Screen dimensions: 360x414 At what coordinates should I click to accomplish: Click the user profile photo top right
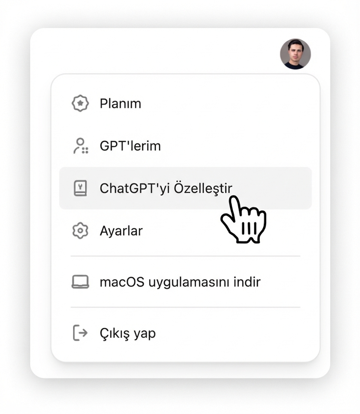tap(295, 53)
